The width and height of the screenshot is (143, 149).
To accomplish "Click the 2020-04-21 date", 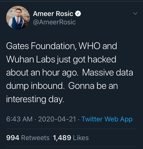I will coord(57,119).
